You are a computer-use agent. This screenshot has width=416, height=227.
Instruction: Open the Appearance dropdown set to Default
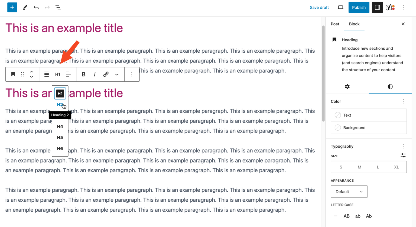point(349,191)
